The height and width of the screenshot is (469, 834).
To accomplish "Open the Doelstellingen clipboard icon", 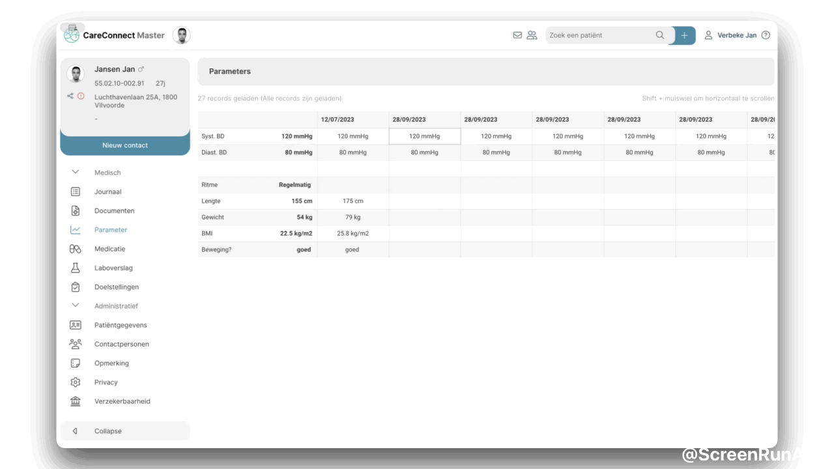I will click(x=75, y=287).
